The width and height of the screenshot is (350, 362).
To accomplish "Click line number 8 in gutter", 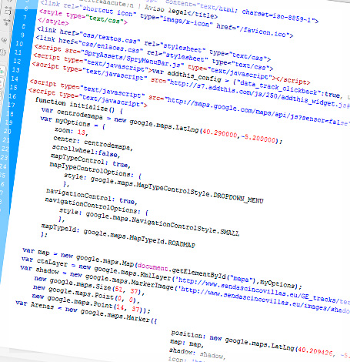I will [x=23, y=26].
